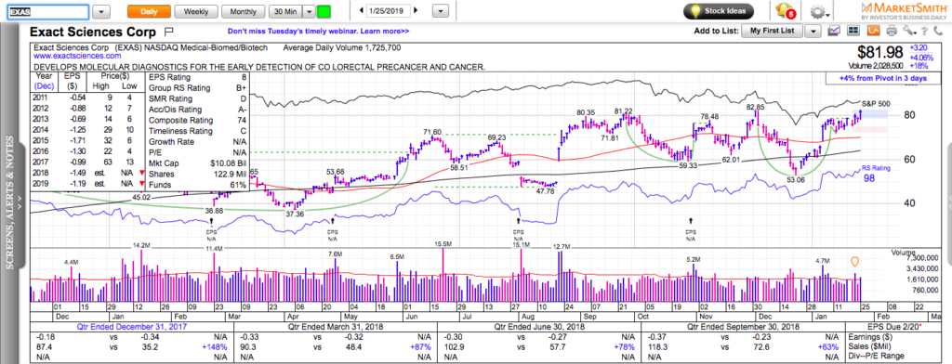Open the multi-panel layout icon
The height and width of the screenshot is (364, 952).
pyautogui.click(x=853, y=31)
